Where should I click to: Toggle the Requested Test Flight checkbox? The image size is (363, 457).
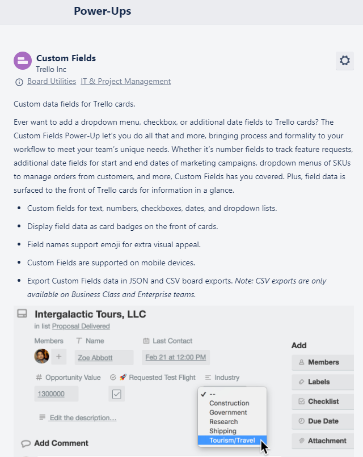117,394
